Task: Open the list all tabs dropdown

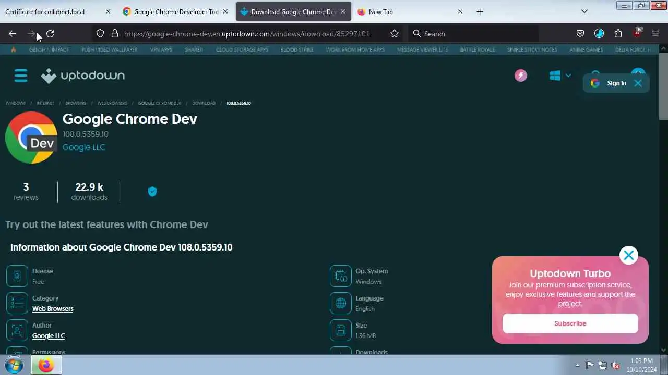Action: tap(584, 11)
